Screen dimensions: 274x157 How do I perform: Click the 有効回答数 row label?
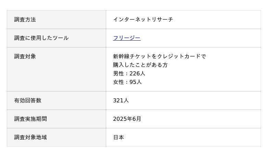(28, 100)
